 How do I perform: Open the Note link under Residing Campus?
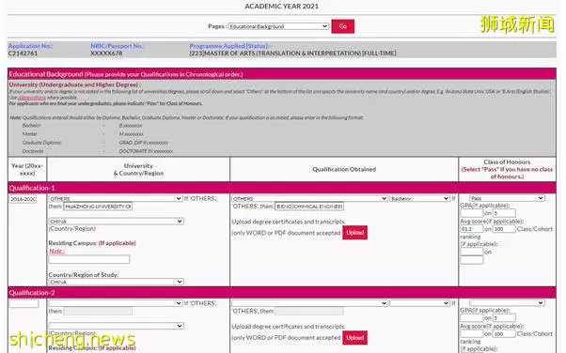pyautogui.click(x=56, y=252)
